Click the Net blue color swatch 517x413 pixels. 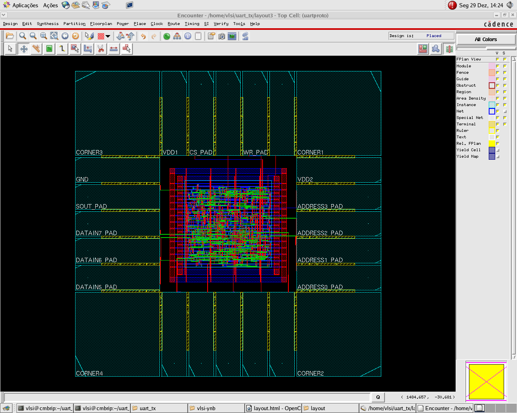(492, 111)
